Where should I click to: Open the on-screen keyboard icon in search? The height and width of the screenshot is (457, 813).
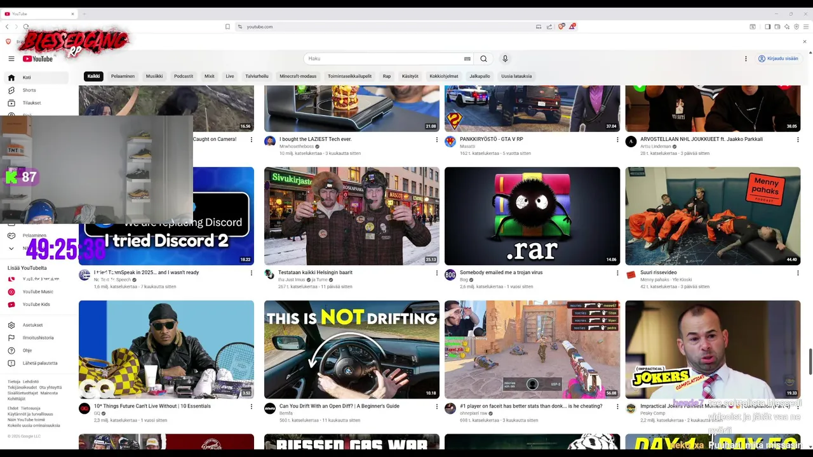click(x=467, y=58)
